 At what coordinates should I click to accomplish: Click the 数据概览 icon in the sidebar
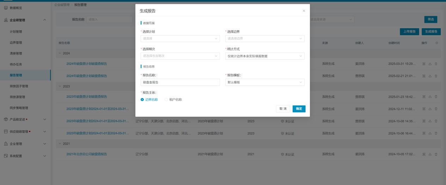pos(6,7)
